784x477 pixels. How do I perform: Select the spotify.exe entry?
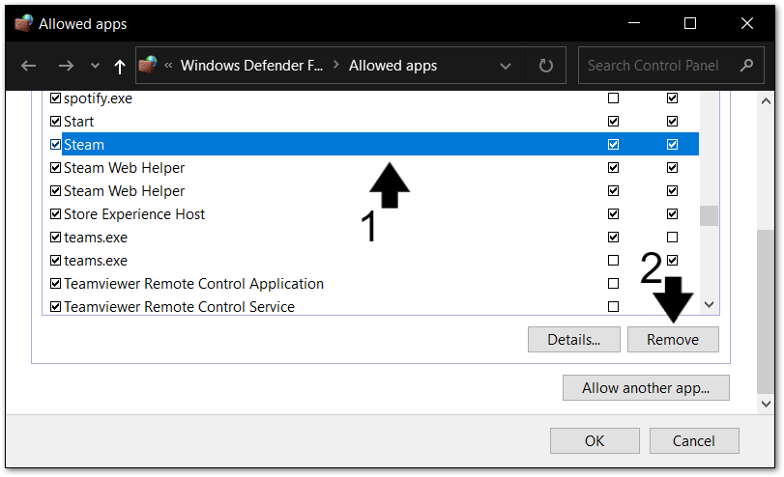(98, 98)
